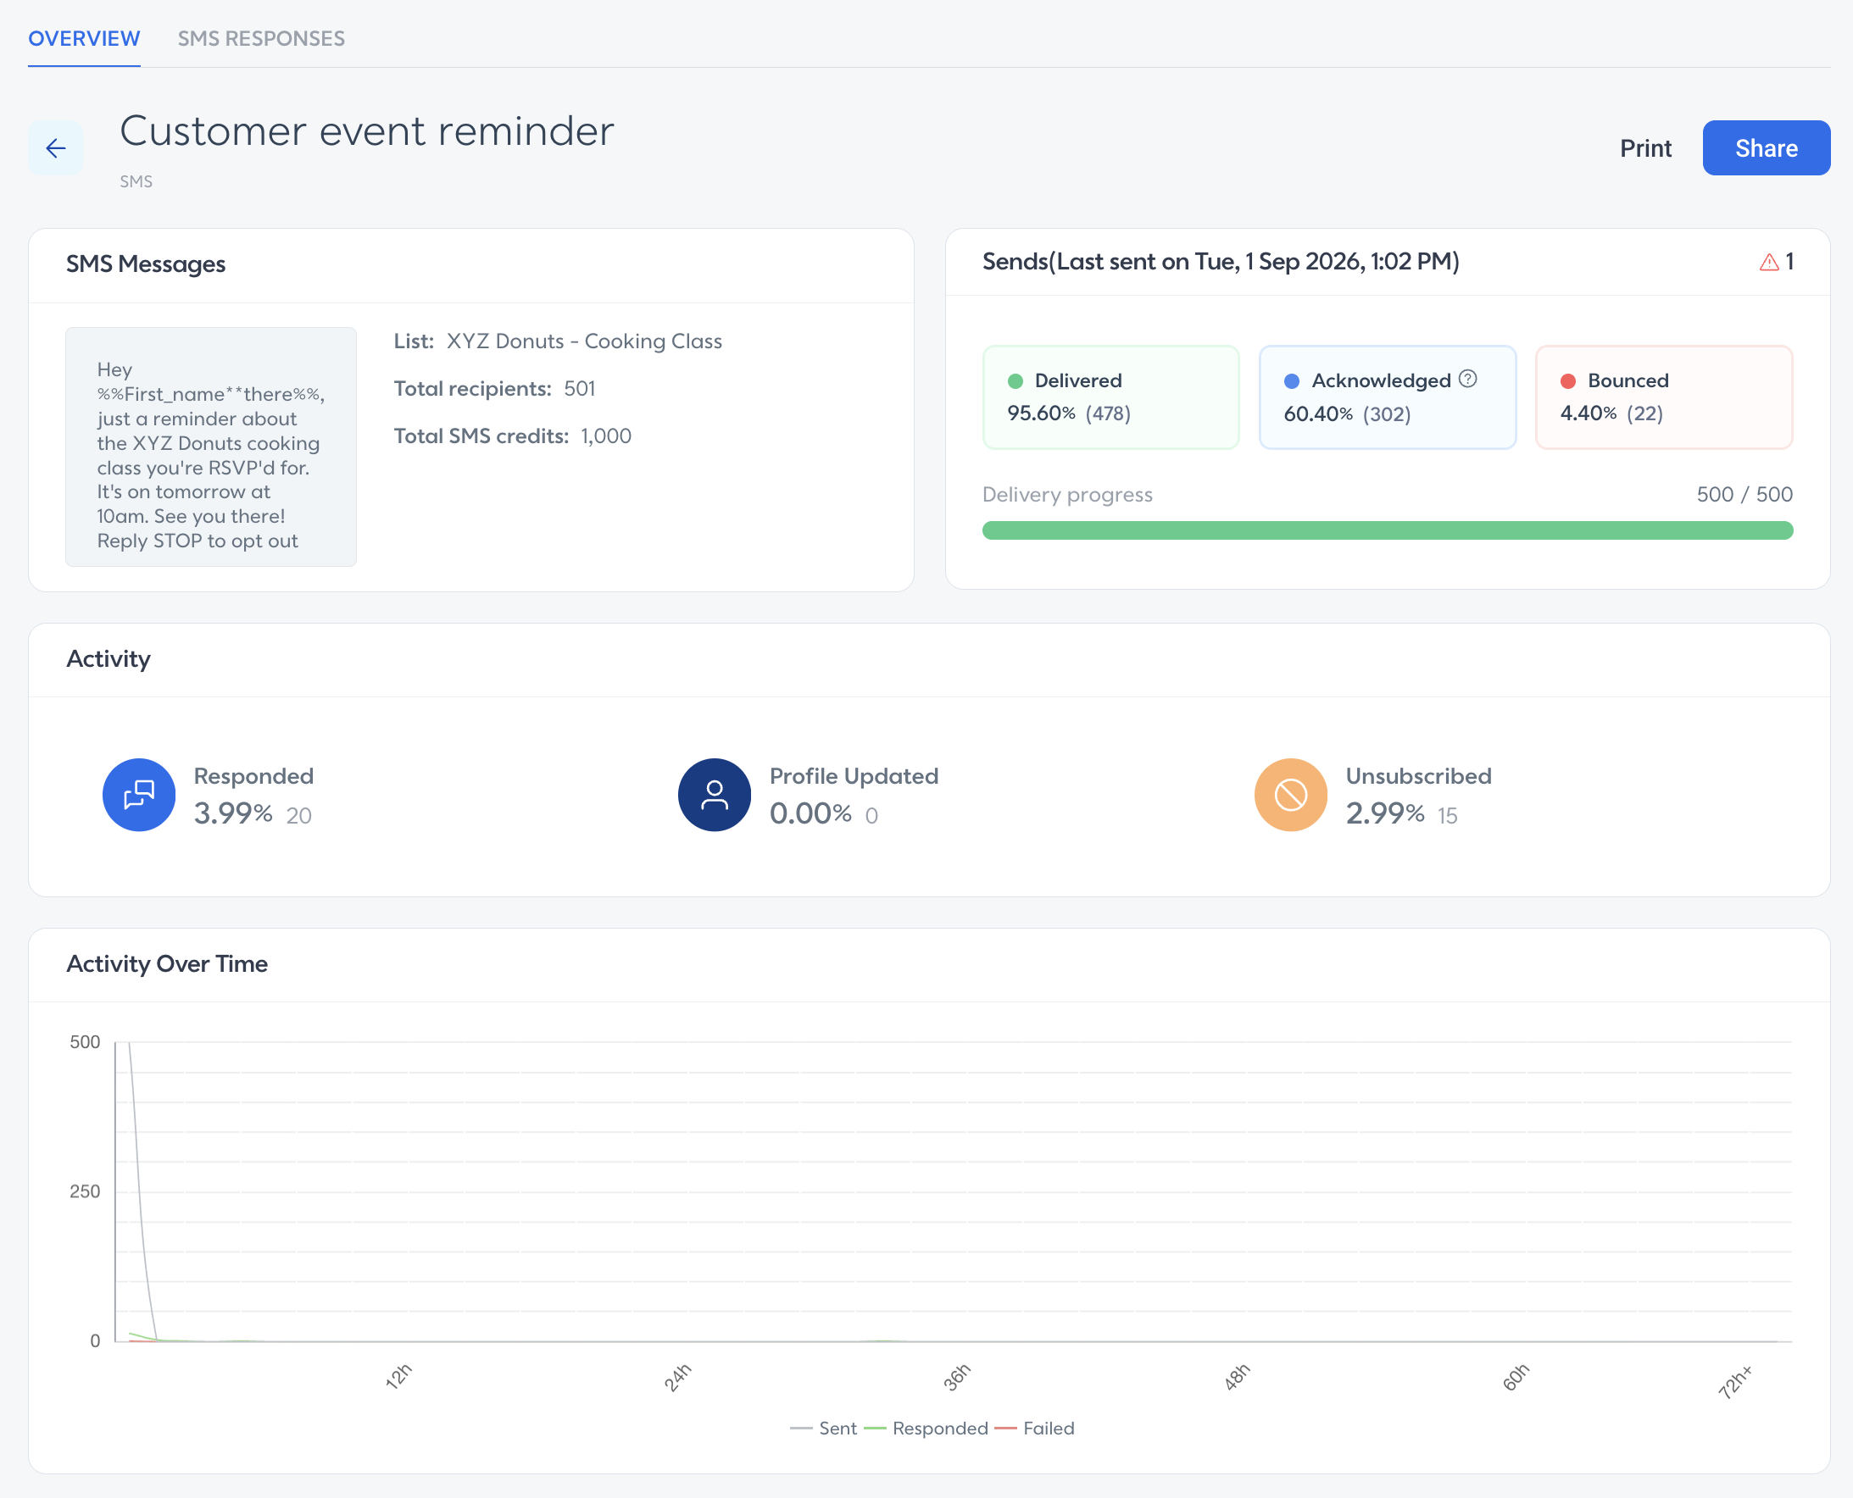Open the Delivered 95.60% stat card
Image resolution: width=1853 pixels, height=1498 pixels.
(1110, 397)
